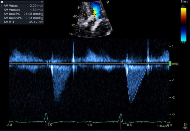Select the 9.23 mmHg meanPG value
Viewport: 190px width, 131px height.
pyautogui.click(x=34, y=18)
